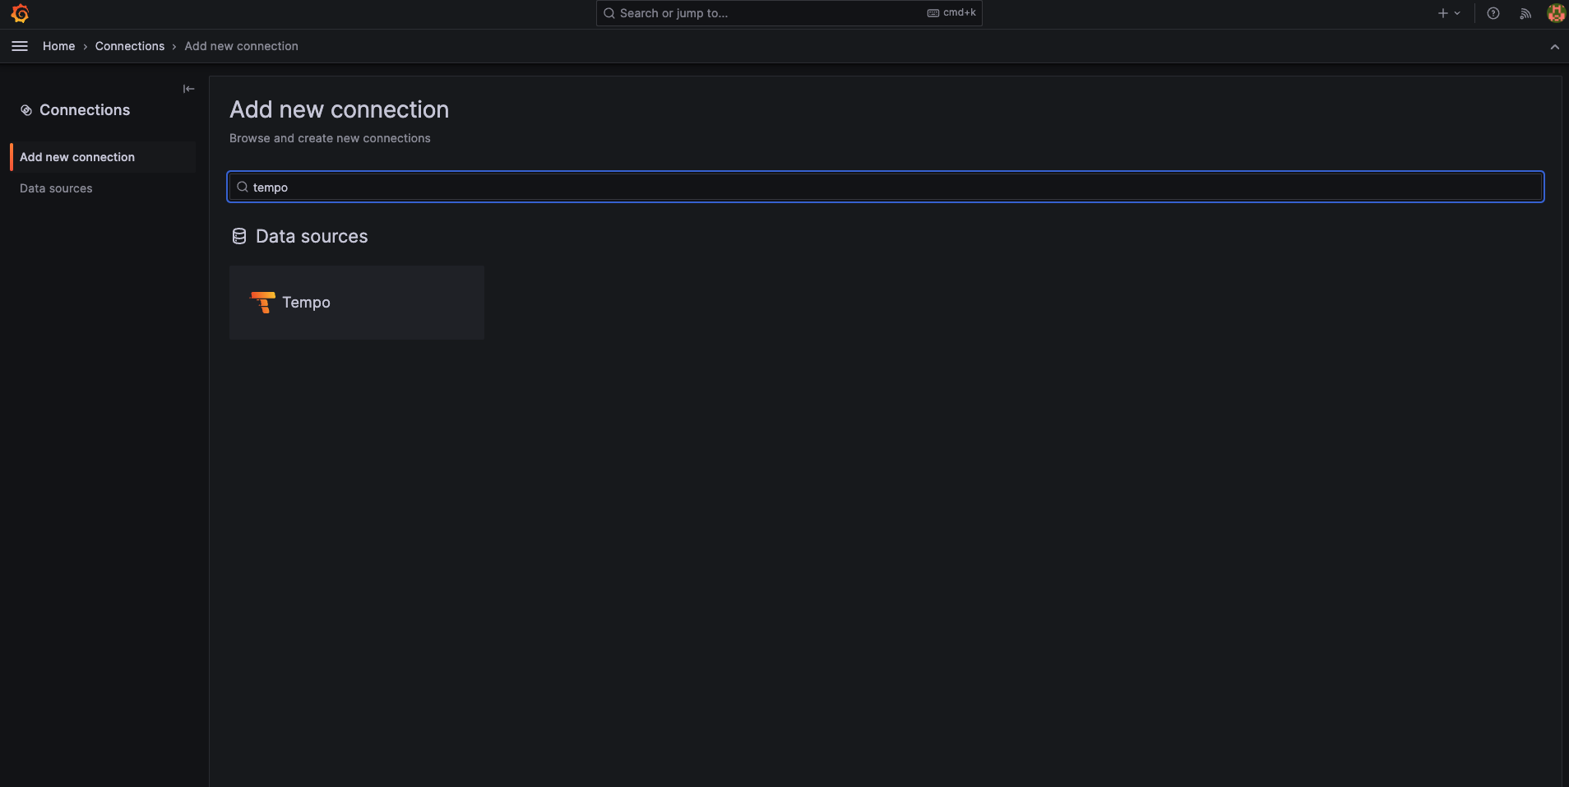
Task: Go to Connections breadcrumb
Action: (130, 46)
